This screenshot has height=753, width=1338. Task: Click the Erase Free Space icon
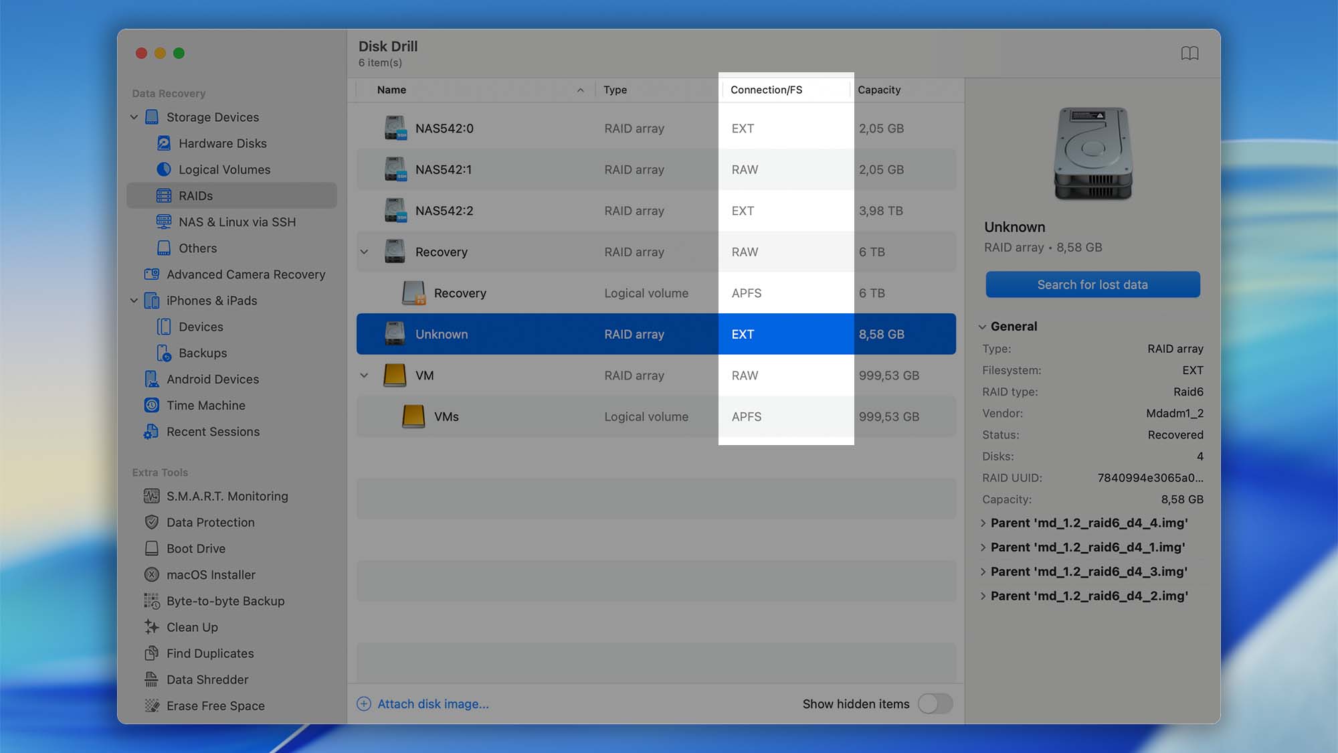[x=152, y=705]
